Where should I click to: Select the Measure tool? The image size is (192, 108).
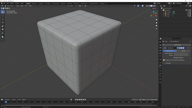3,37
